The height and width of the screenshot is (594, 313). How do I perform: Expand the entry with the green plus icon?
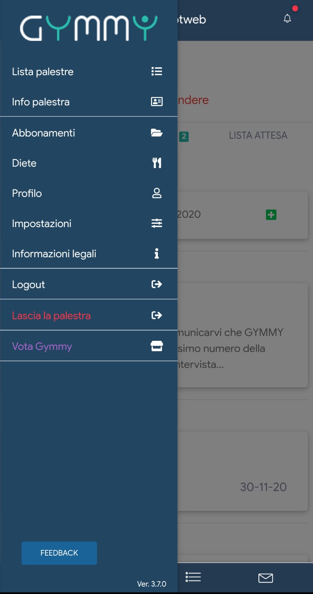[x=271, y=214]
